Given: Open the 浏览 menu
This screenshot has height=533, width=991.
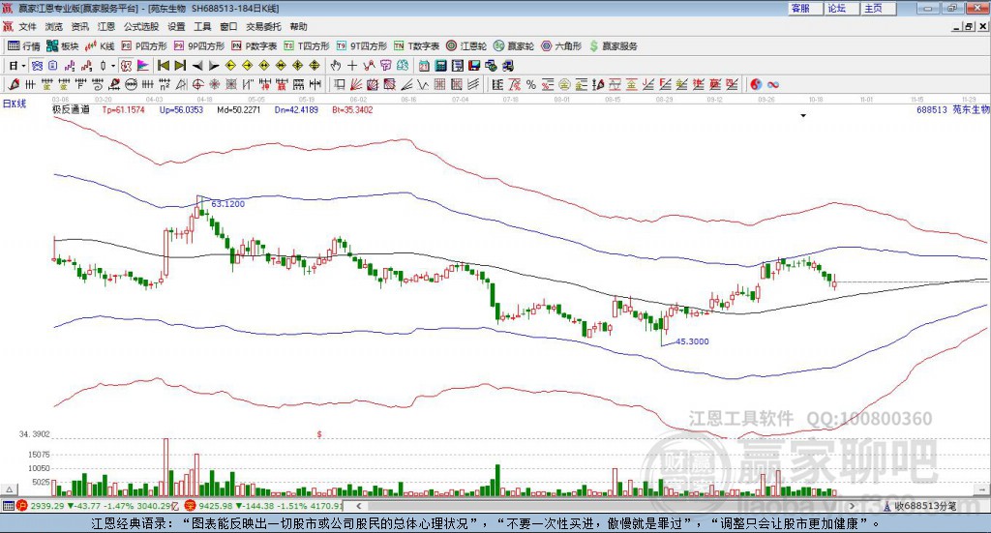Looking at the screenshot, I should [x=54, y=26].
